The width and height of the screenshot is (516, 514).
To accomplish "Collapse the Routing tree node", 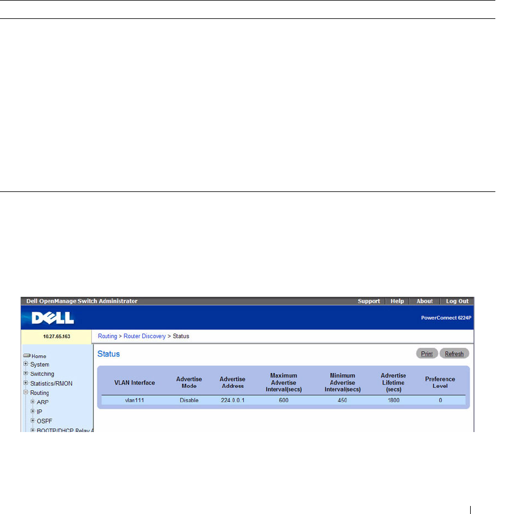I will pyautogui.click(x=26, y=392).
